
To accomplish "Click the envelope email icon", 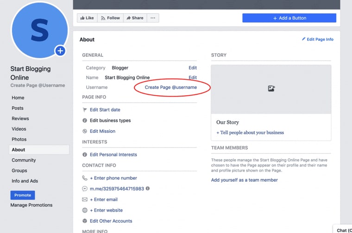I will (x=85, y=199).
